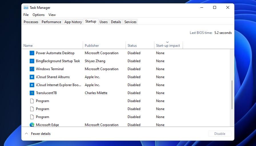256x146 pixels.
Task: Switch to the Processes tab
Action: click(31, 22)
